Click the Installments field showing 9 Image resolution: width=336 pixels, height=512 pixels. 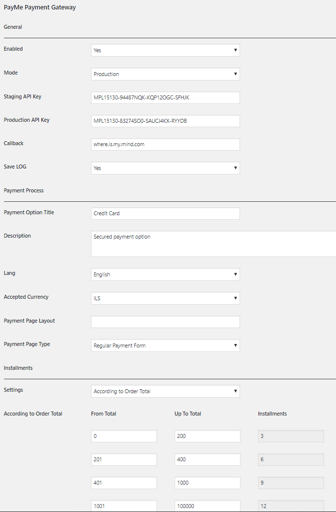(291, 483)
